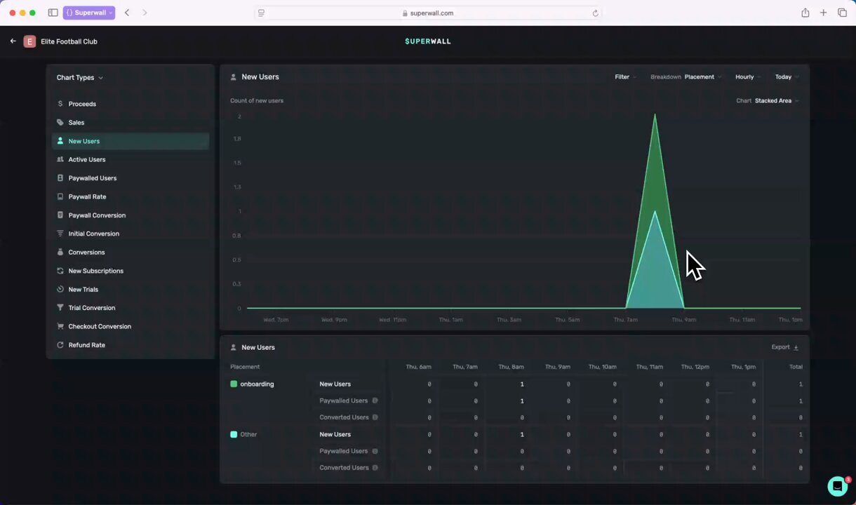This screenshot has width=856, height=505.
Task: Open the Hourly interval dropdown
Action: (748, 77)
